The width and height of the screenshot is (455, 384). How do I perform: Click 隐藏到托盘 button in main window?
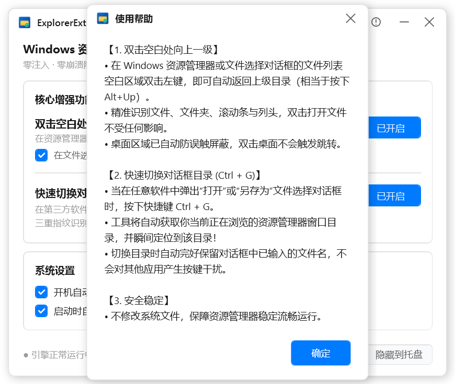point(400,354)
